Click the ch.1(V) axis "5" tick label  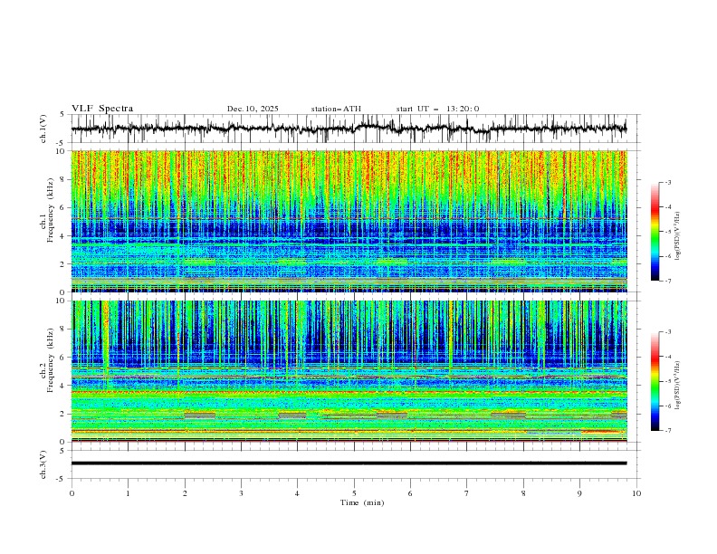click(62, 115)
